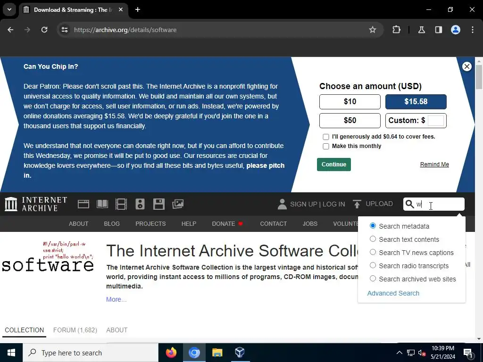
Task: Open the BLOG nav menu item
Action: pyautogui.click(x=112, y=224)
